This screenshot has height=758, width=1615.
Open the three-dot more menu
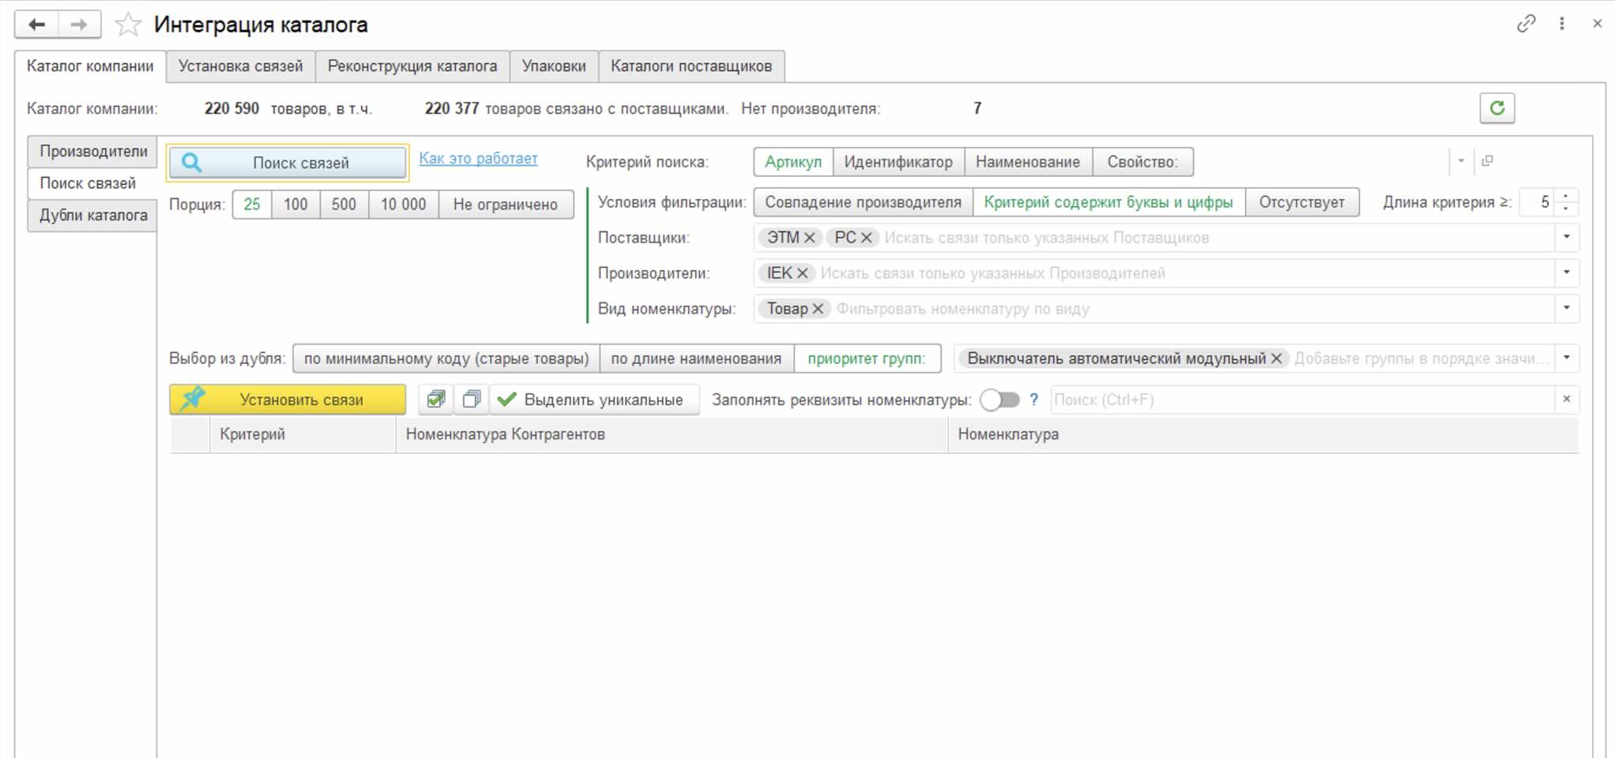pos(1562,24)
